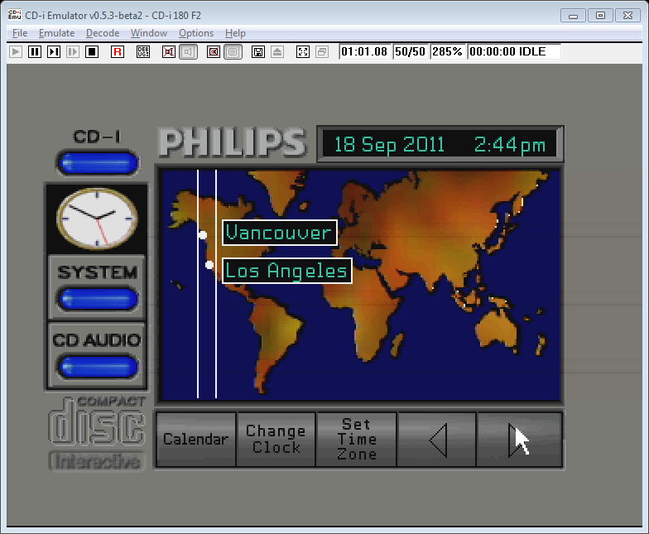Click the red R reset icon
649x534 pixels.
[x=118, y=51]
